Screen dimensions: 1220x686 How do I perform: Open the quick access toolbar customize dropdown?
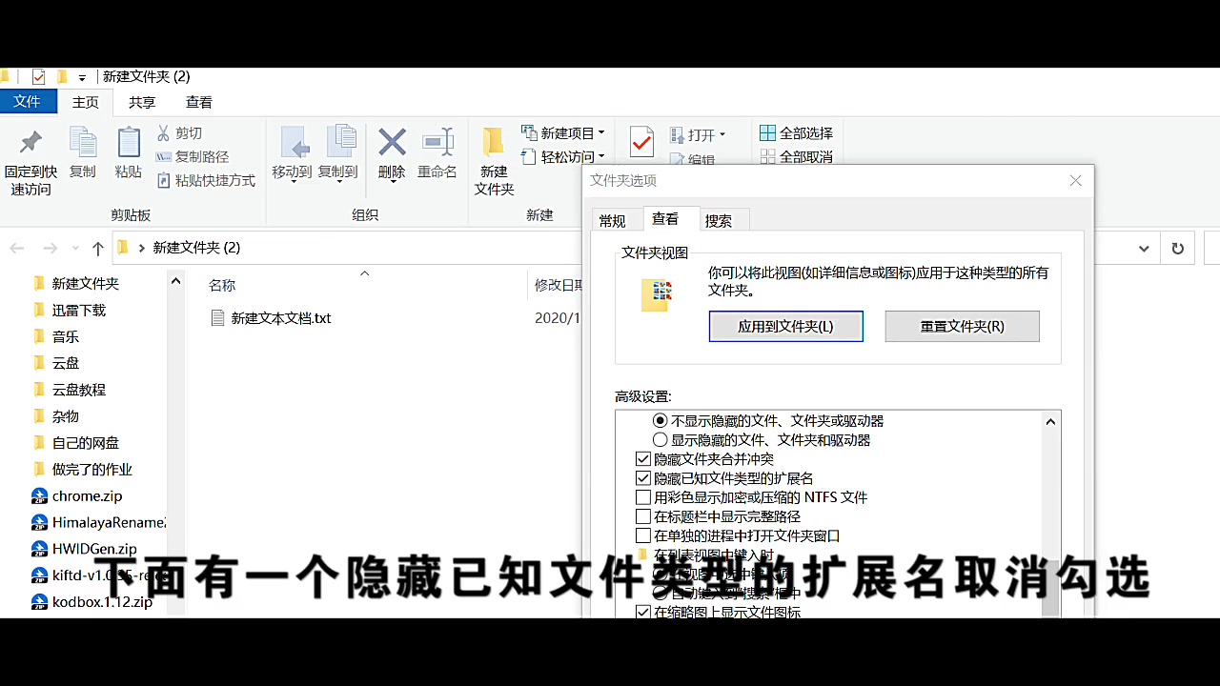(x=82, y=78)
